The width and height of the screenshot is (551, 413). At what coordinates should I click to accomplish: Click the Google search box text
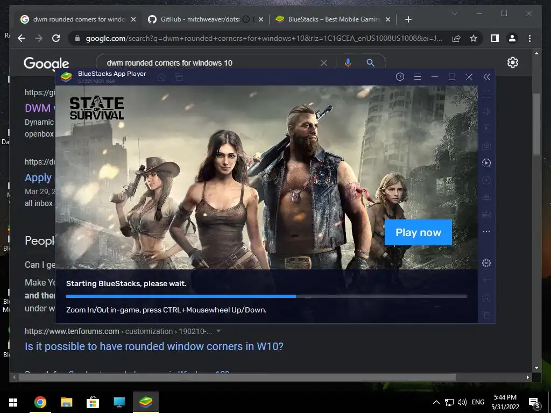pyautogui.click(x=169, y=63)
